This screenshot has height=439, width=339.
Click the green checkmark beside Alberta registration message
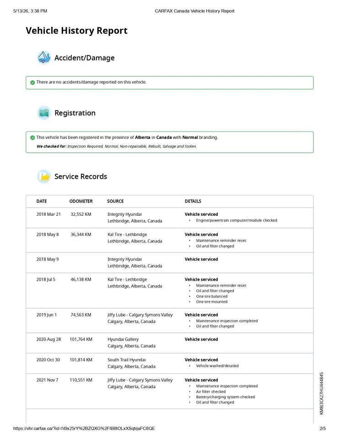point(32,138)
